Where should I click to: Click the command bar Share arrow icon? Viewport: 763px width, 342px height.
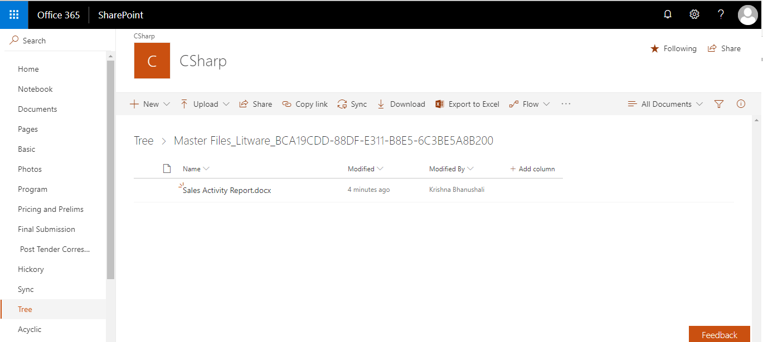(x=244, y=104)
